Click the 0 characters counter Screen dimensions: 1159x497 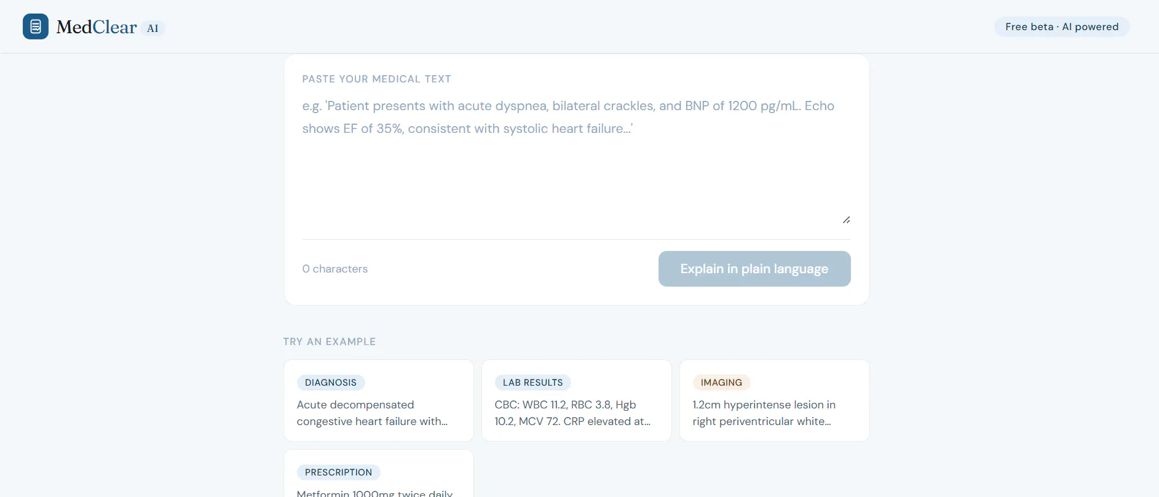[335, 269]
